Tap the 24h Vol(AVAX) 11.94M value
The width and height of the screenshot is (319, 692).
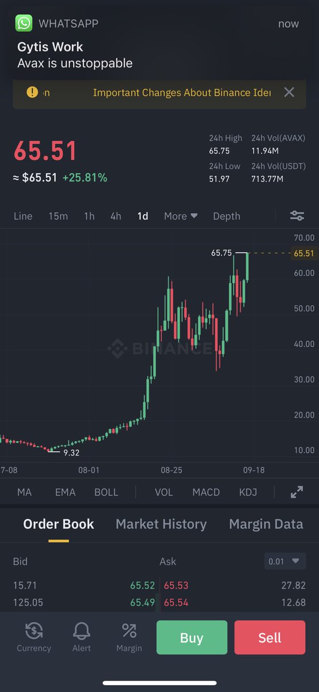[x=265, y=151]
